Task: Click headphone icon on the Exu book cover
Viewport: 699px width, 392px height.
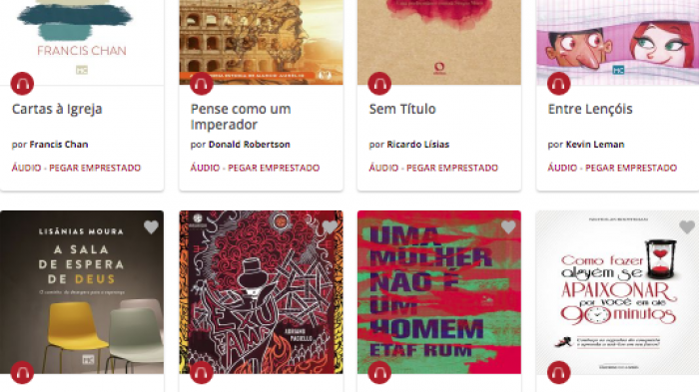Action: coord(201,372)
